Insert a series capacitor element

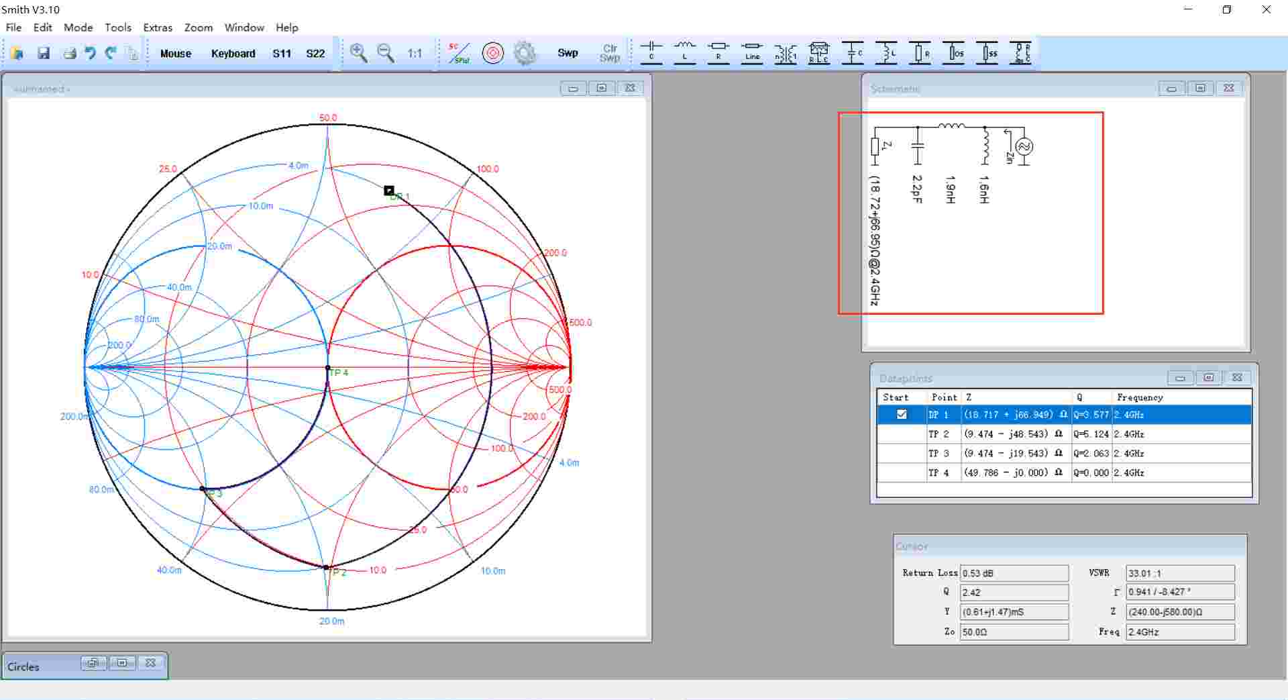(x=651, y=52)
